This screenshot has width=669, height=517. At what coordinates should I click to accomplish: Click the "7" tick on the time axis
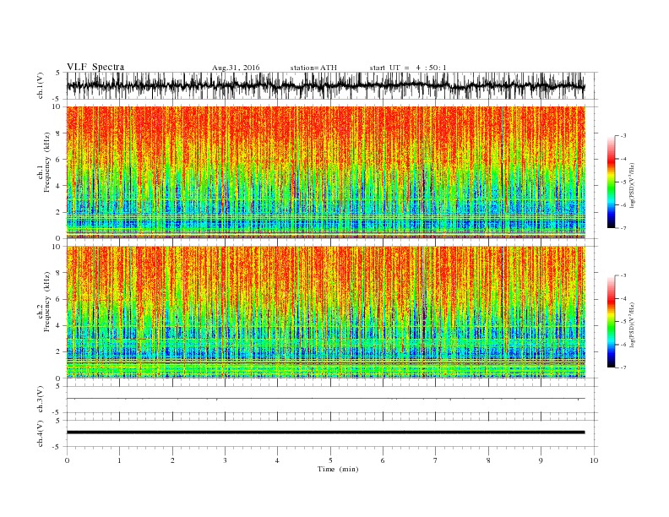click(x=436, y=460)
